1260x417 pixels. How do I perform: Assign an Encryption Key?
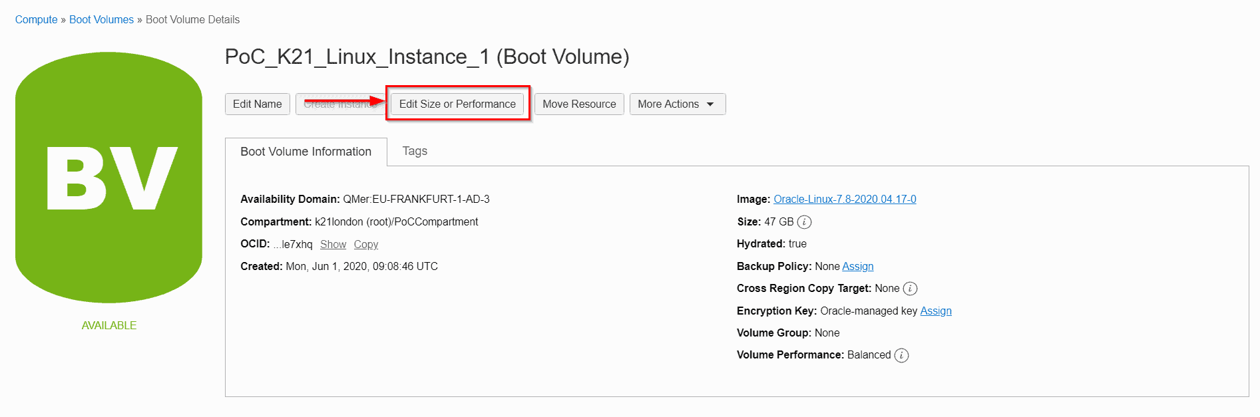click(937, 311)
